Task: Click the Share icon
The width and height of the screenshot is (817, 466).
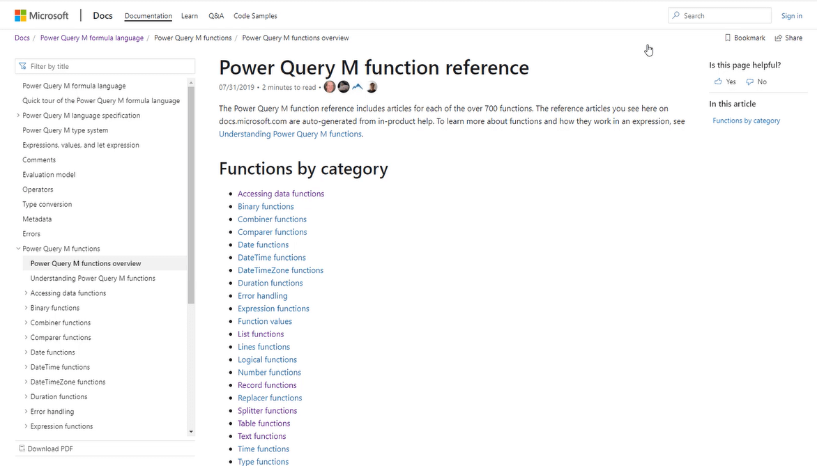Action: 779,38
